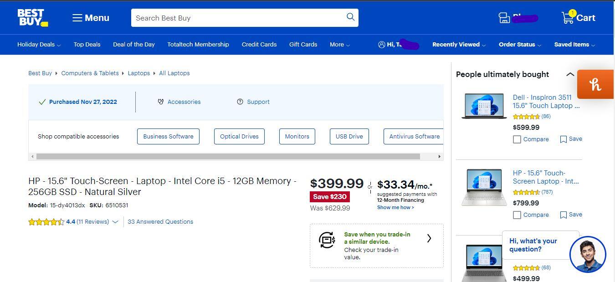Open the virtual assistant chat avatar

[588, 254]
